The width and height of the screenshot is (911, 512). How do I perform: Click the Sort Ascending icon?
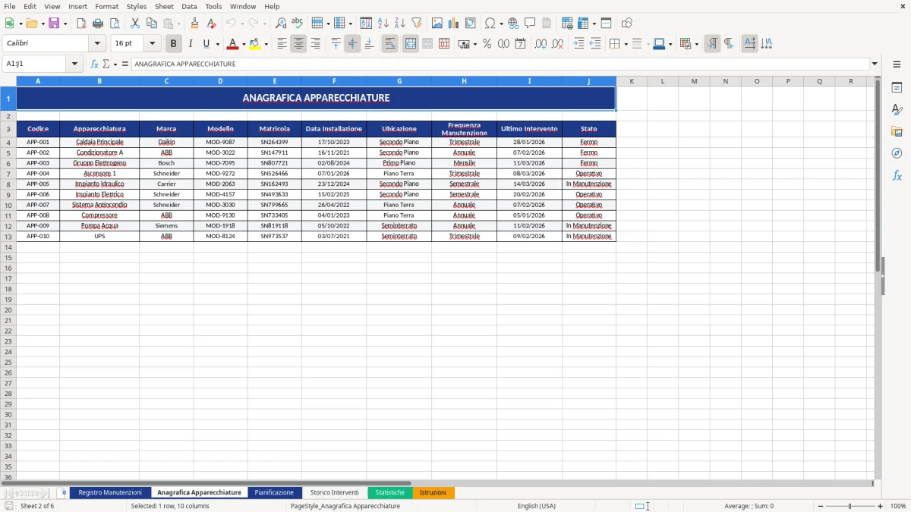point(383,23)
